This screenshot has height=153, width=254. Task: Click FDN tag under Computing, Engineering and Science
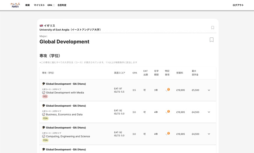[x=46, y=140]
